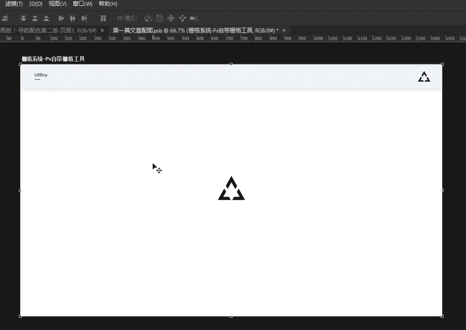Image resolution: width=466 pixels, height=330 pixels.
Task: Click the align right edges icon
Action: click(5, 18)
